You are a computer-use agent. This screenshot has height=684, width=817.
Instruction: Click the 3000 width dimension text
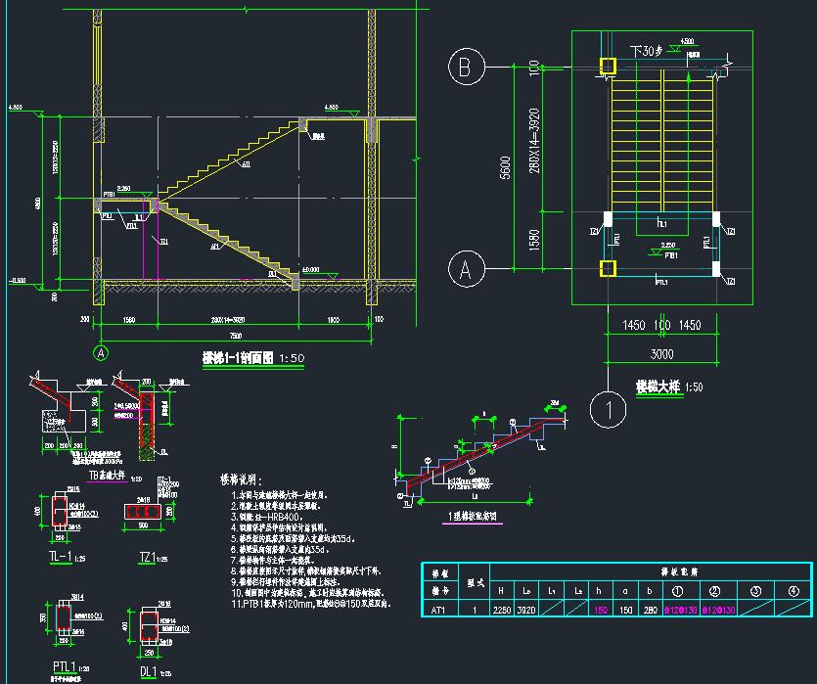coord(661,351)
